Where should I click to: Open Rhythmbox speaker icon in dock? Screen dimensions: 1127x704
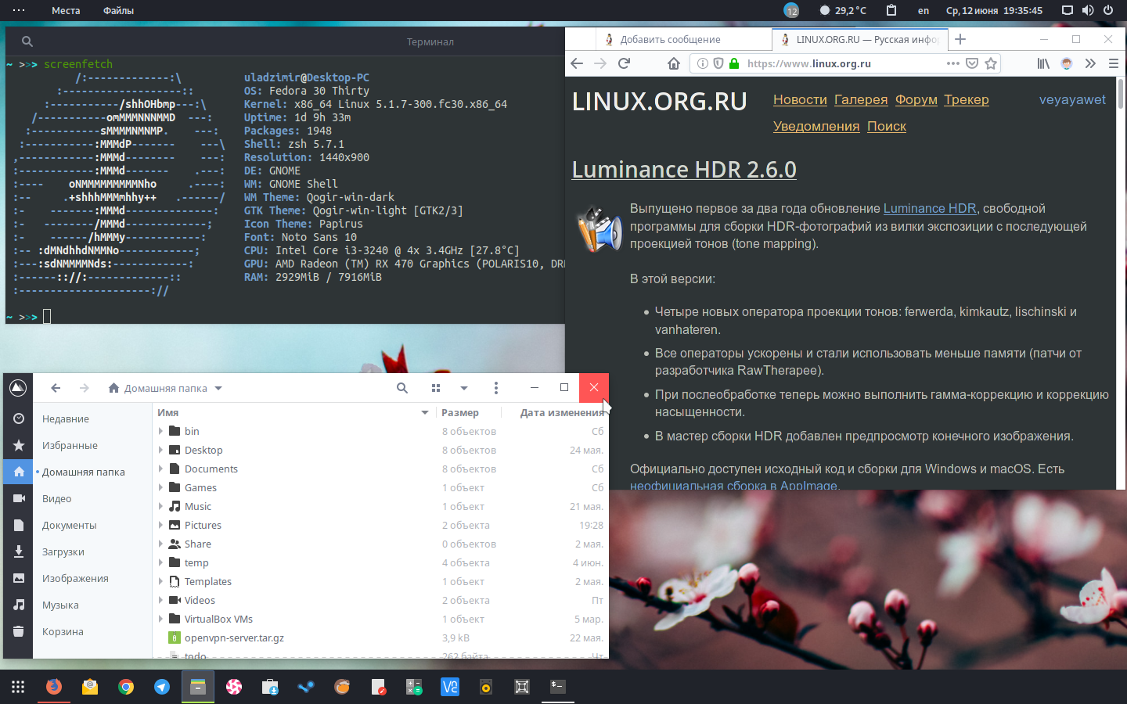pyautogui.click(x=486, y=687)
